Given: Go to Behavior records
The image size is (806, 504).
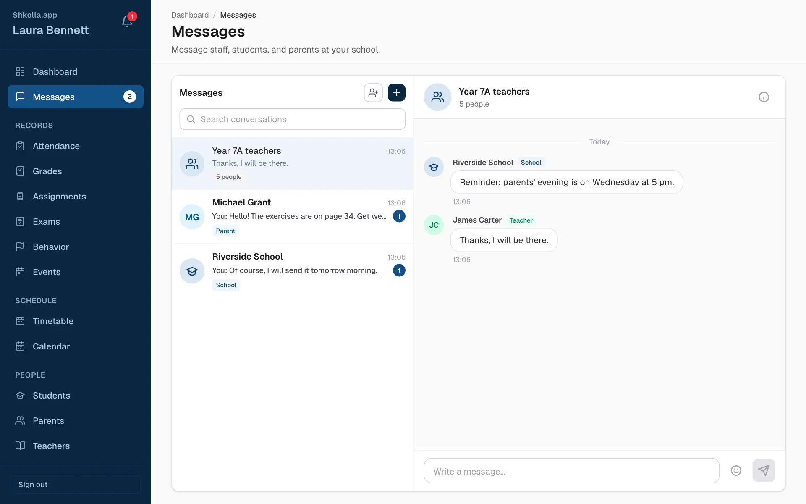Looking at the screenshot, I should tap(76, 247).
